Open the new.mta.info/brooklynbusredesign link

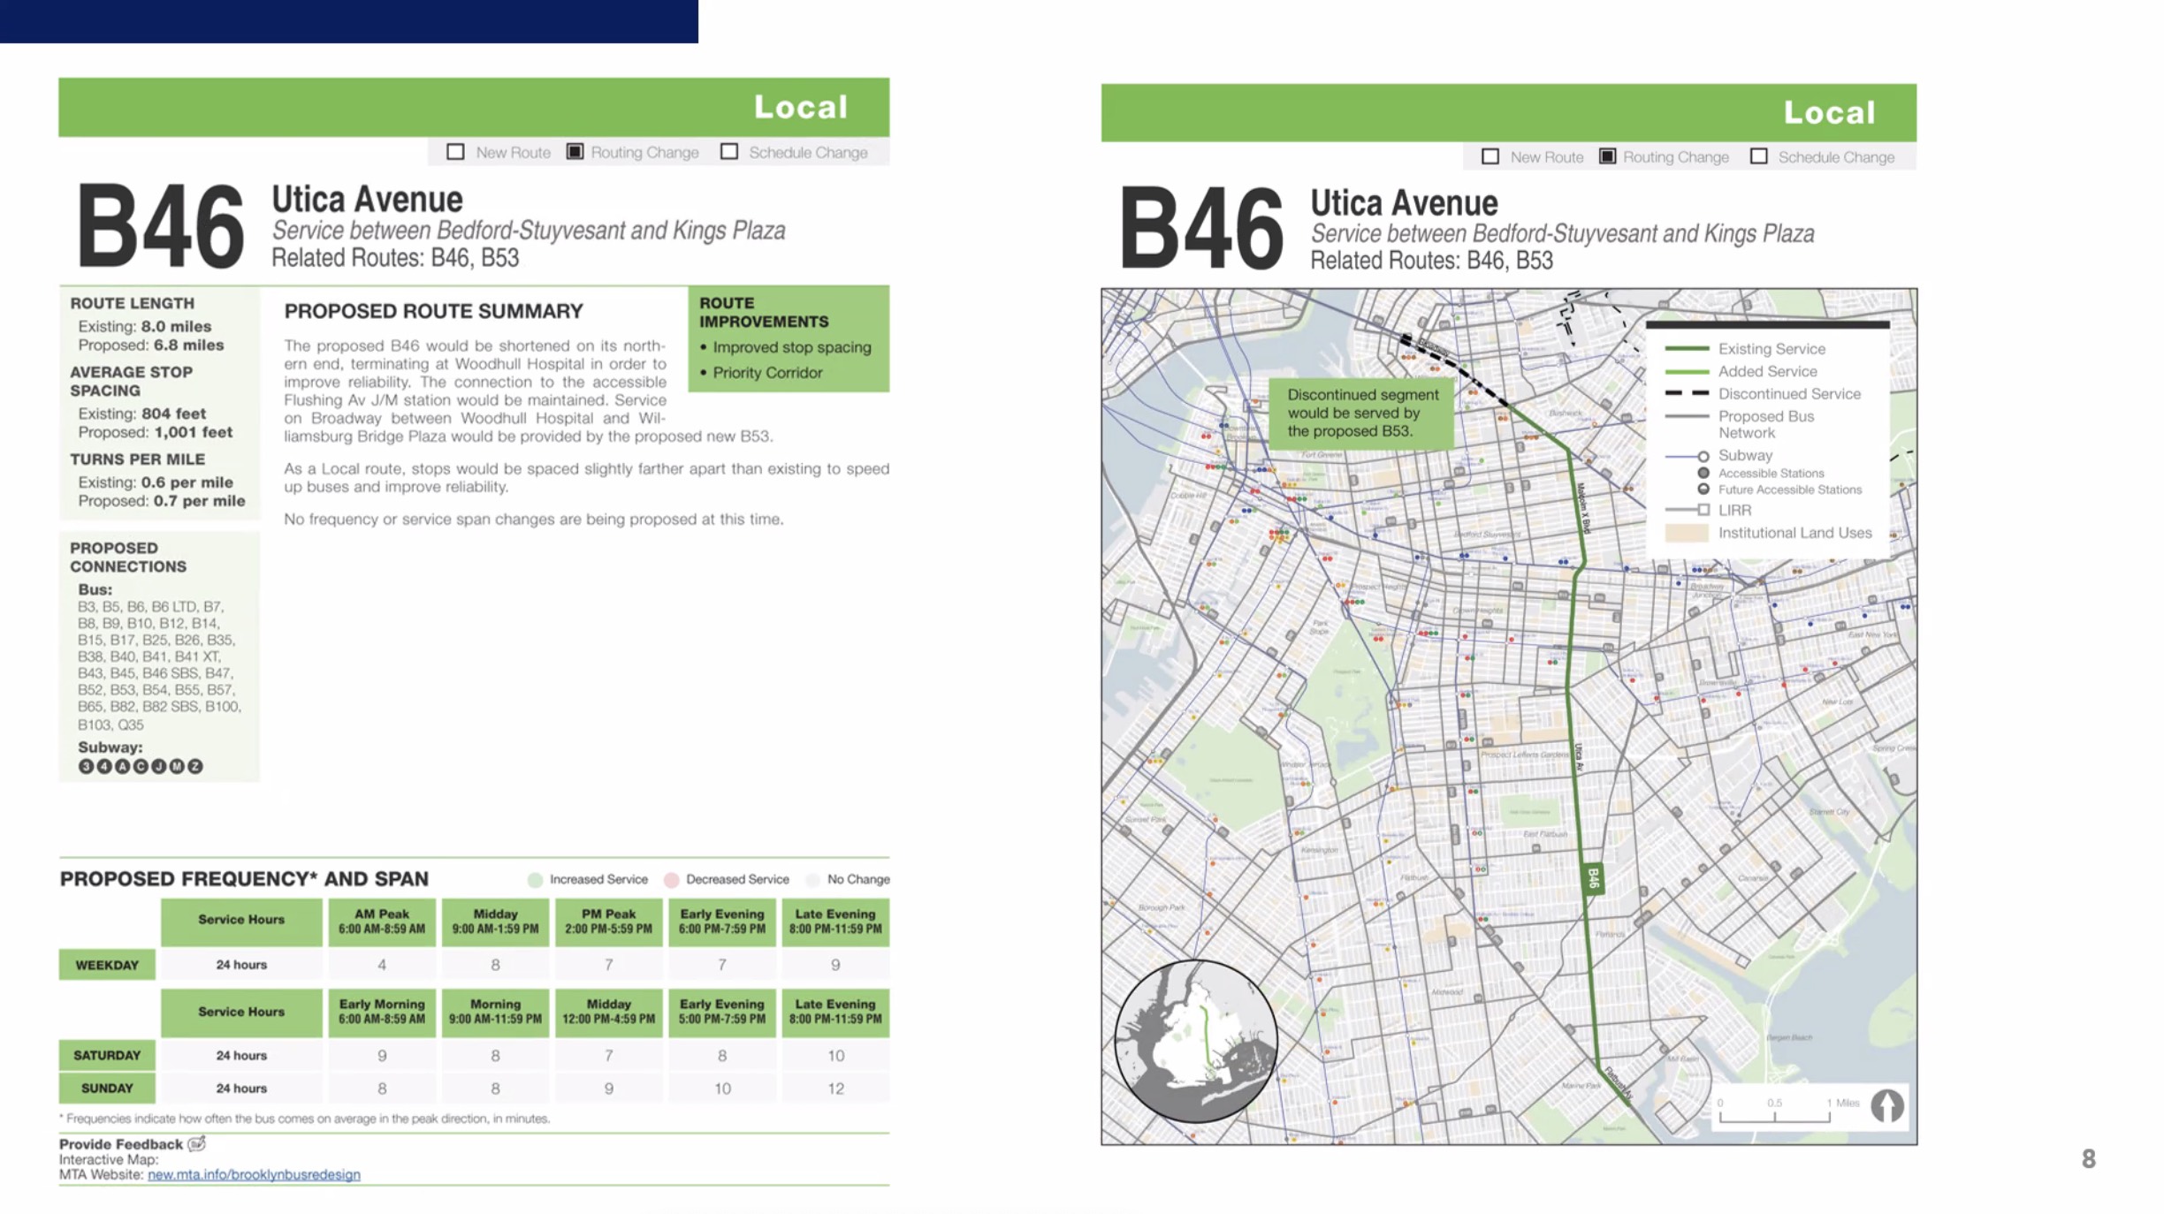tap(254, 1174)
